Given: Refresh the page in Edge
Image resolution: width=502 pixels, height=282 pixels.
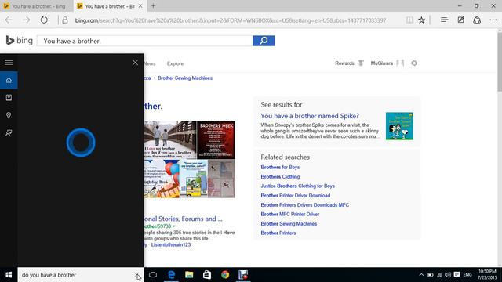Looking at the screenshot, I should [44, 20].
